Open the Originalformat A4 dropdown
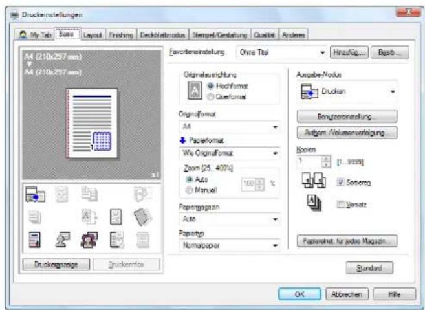 point(230,127)
